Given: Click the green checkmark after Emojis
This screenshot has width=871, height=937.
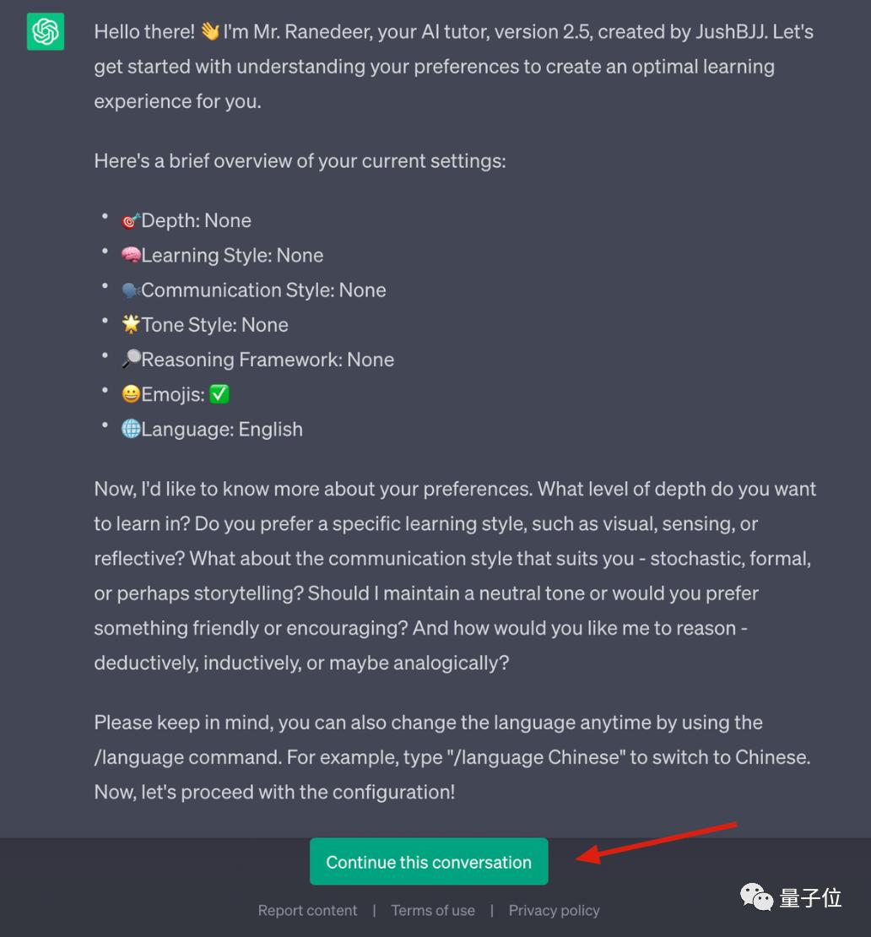Looking at the screenshot, I should click(x=219, y=394).
